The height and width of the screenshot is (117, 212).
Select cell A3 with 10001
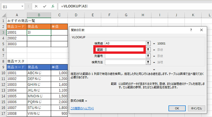(17, 32)
